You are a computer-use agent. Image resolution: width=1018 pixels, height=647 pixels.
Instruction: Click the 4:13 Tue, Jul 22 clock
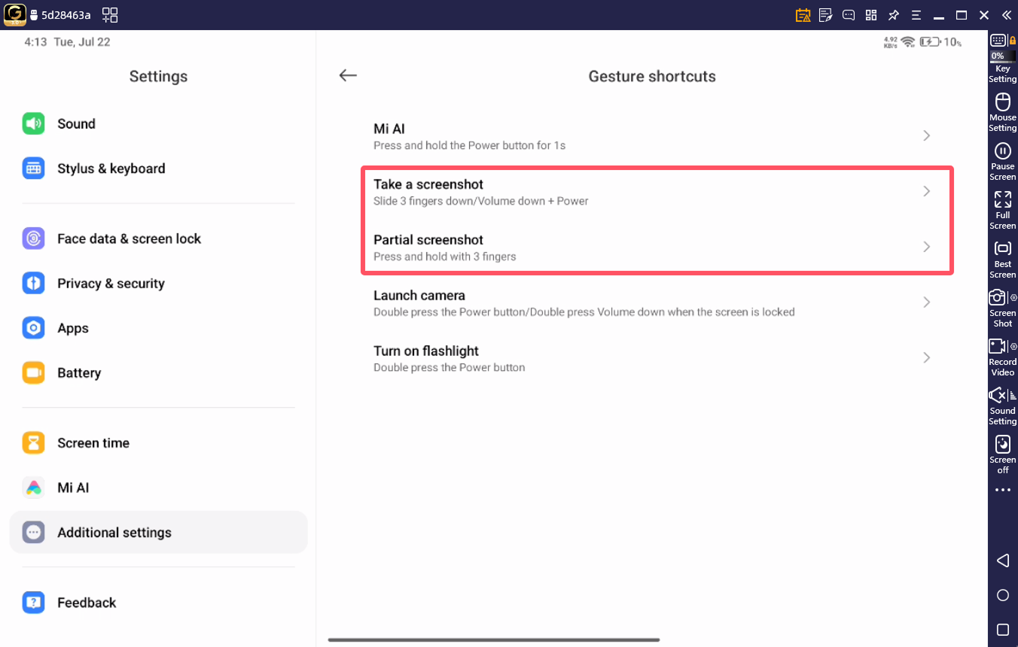click(x=67, y=42)
